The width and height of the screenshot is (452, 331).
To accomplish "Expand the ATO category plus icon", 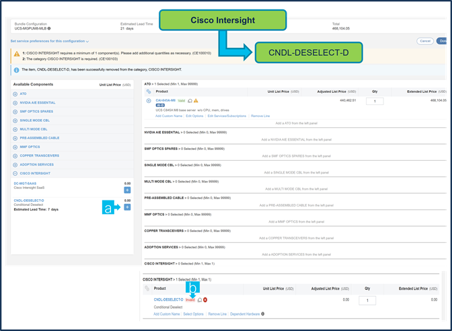I will click(15, 94).
